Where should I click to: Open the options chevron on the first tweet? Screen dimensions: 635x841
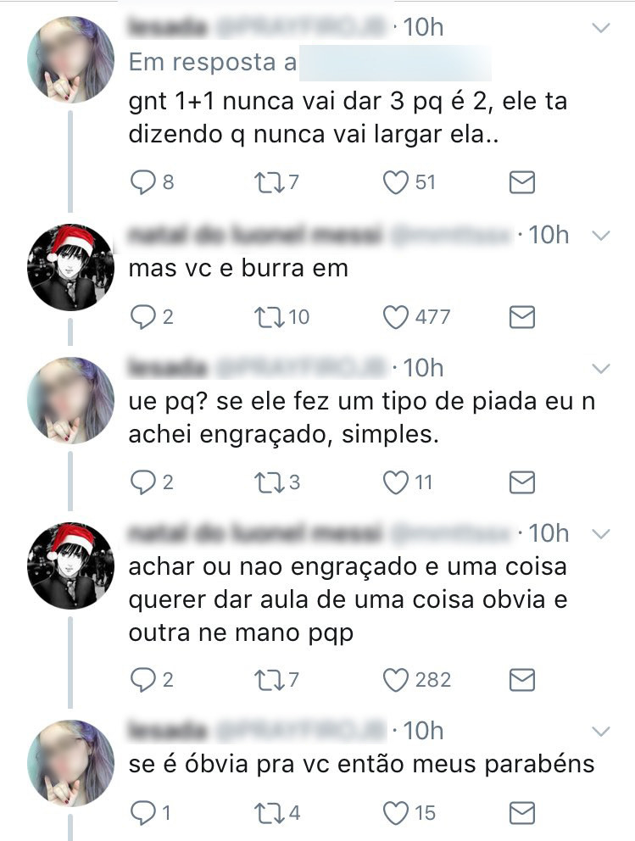601,27
